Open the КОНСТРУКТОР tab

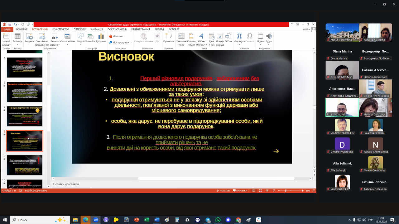pos(60,29)
